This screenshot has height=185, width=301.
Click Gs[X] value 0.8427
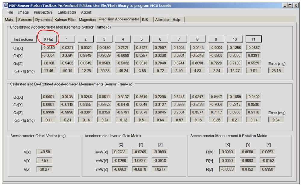point(142,48)
